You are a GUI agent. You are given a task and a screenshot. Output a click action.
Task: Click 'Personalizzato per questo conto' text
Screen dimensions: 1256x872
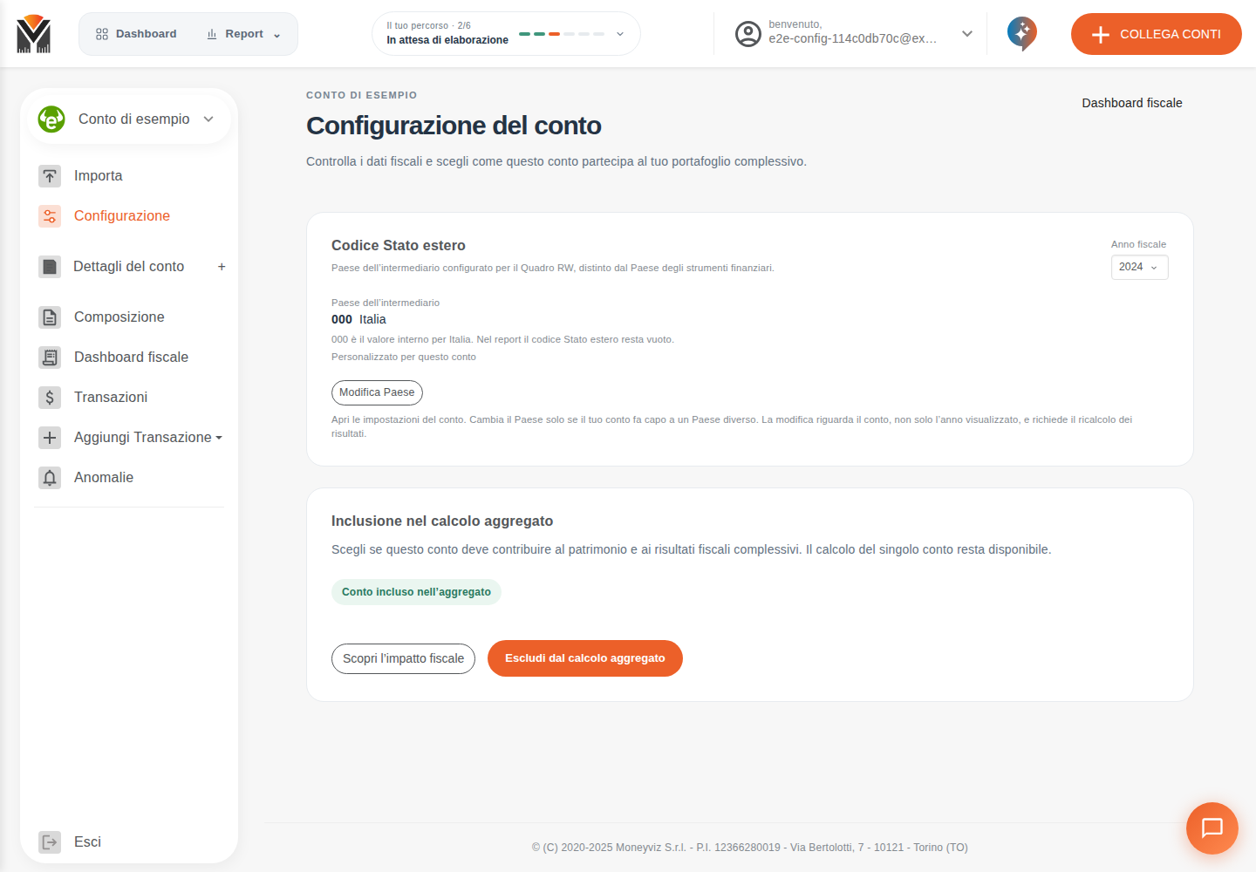pos(404,357)
